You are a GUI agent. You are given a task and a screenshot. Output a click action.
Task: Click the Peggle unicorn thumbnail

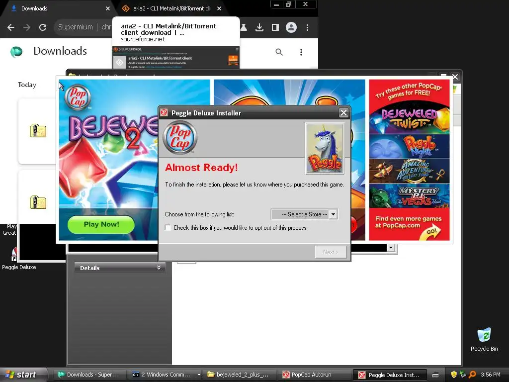click(325, 148)
